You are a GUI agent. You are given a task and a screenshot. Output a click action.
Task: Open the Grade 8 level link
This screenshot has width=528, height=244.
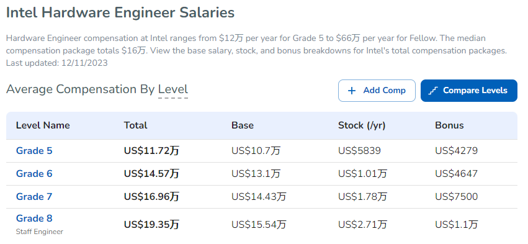34,219
